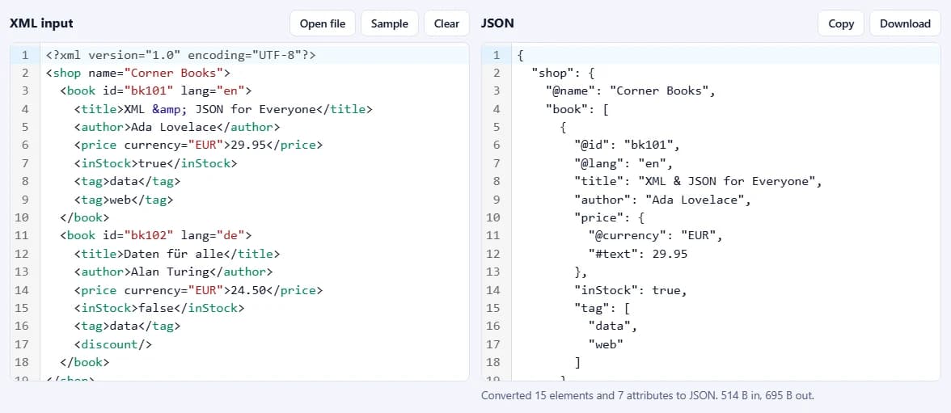Click the JSON "author": "Ada Lovelace" line

662,200
